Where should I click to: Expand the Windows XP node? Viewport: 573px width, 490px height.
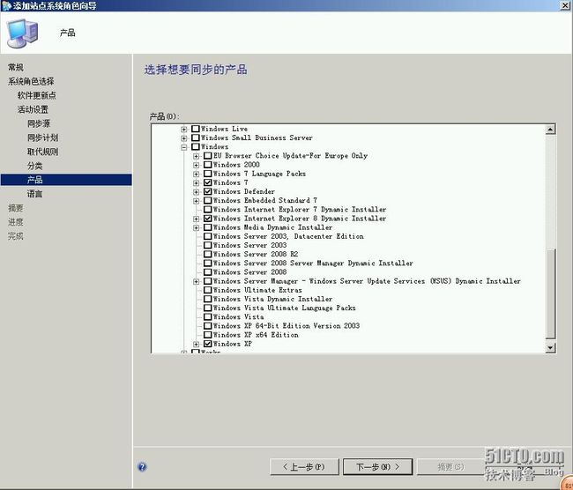[x=197, y=345]
